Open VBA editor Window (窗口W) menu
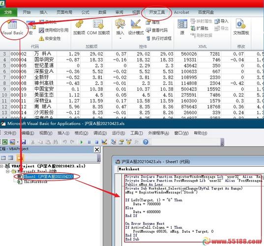264x246 pixels. (x=181, y=133)
